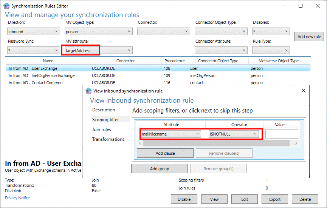Image resolution: width=327 pixels, height=208 pixels.
Task: Click the inbound rule dialog title icon
Action: [x=88, y=91]
